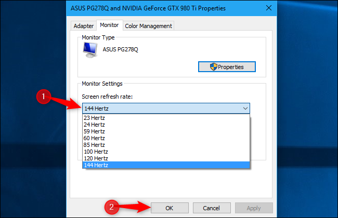The width and height of the screenshot is (338, 218).
Task: Open the Color Management tab
Action: coord(148,26)
